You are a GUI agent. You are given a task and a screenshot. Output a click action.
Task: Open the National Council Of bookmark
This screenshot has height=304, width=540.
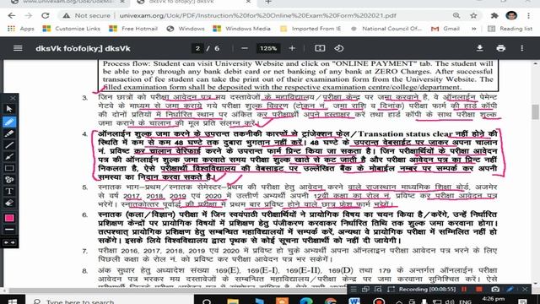(x=386, y=29)
